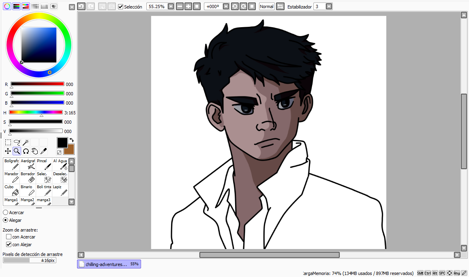469x277 pixels.
Task: Choose the Bolígrafo pen tool
Action: click(x=11, y=164)
